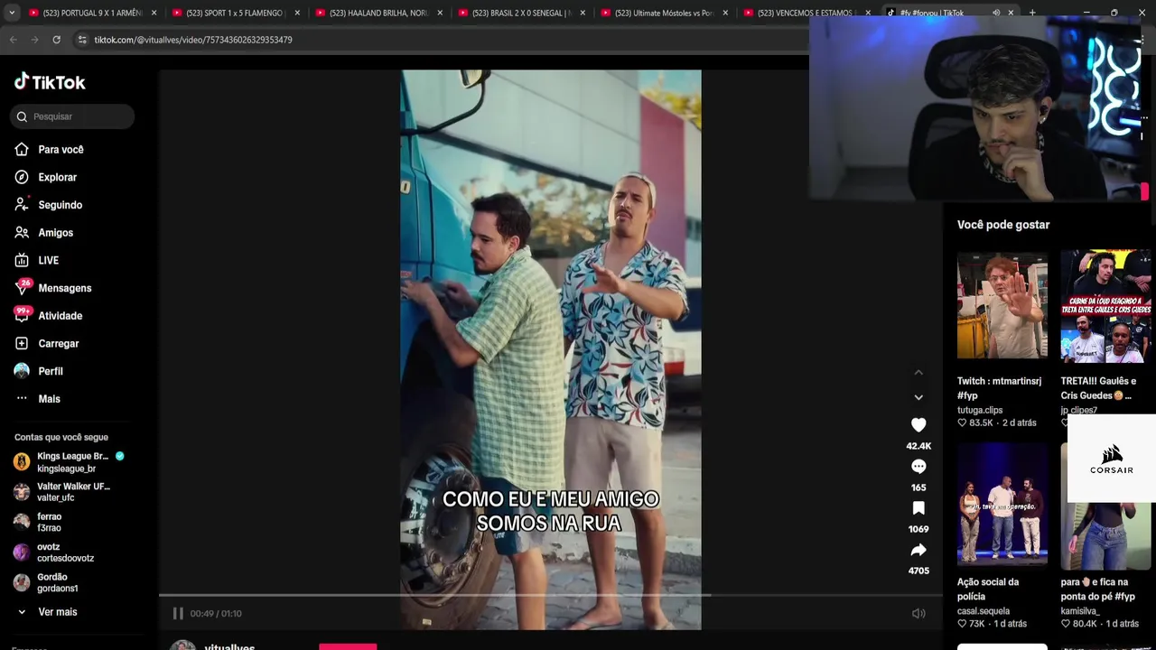Open the Gaulês e Cris Guedes thumbnail
1156x650 pixels.
tap(1106, 306)
